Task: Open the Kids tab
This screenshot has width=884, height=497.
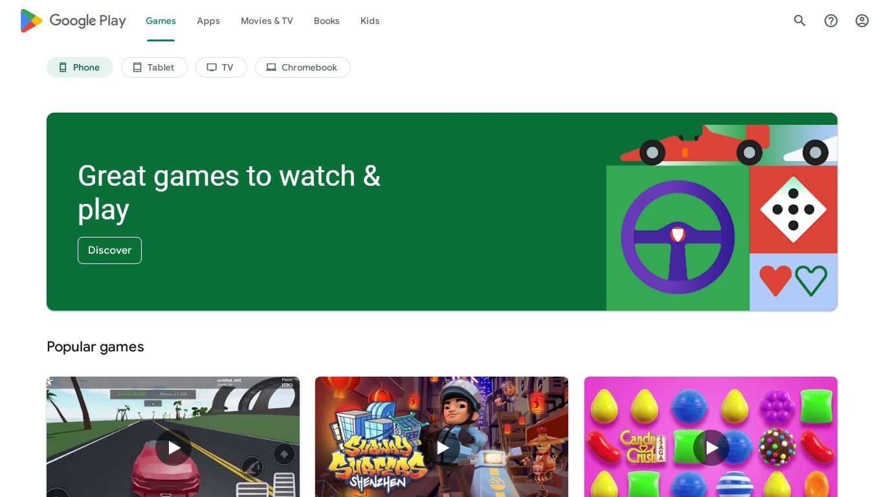Action: (370, 21)
